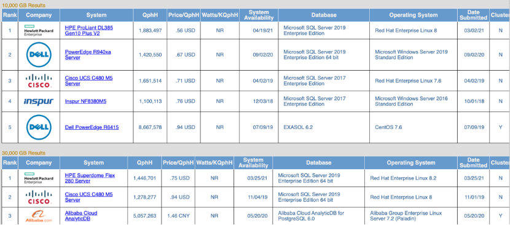
Task: Click the QphH column header in 10,000 GB table
Action: [x=150, y=15]
